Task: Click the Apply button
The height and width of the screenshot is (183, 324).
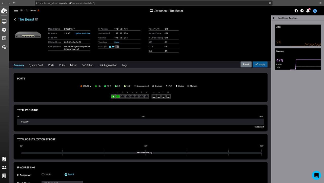Action: click(260, 64)
